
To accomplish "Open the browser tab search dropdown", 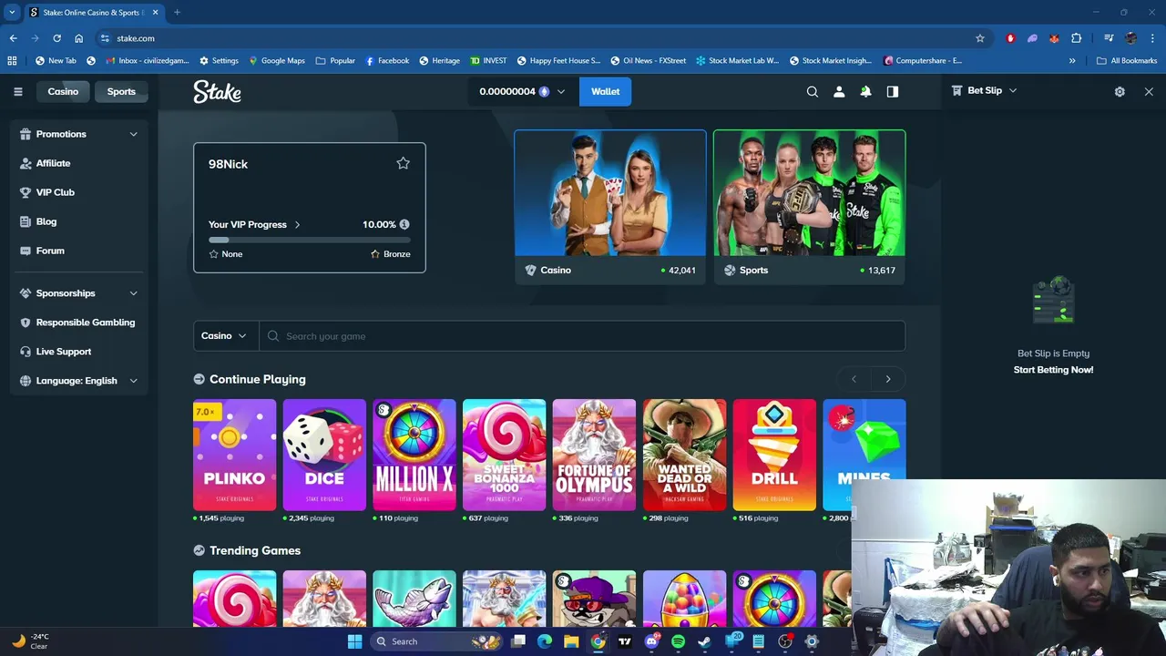I will 12,12.
